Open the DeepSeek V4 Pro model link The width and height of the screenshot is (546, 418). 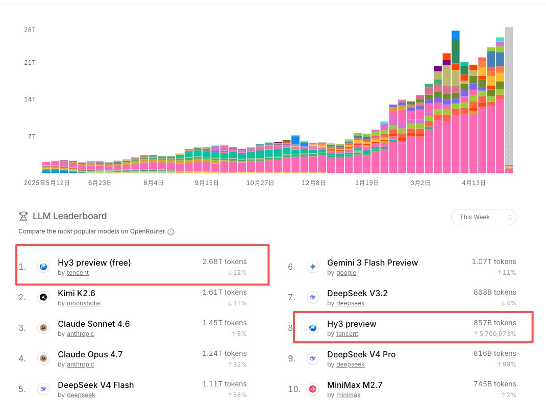point(361,354)
